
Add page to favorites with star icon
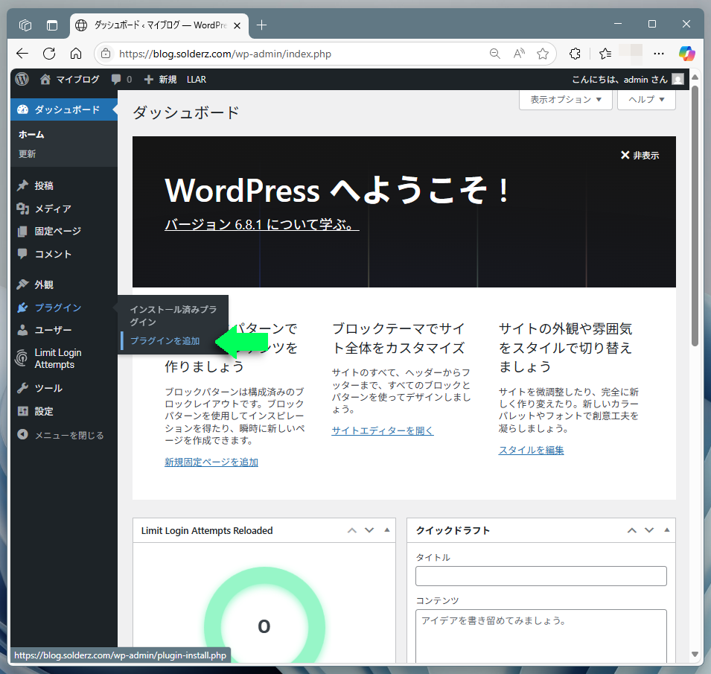click(543, 54)
